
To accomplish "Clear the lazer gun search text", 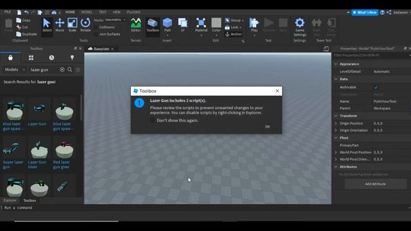I will (x=62, y=70).
